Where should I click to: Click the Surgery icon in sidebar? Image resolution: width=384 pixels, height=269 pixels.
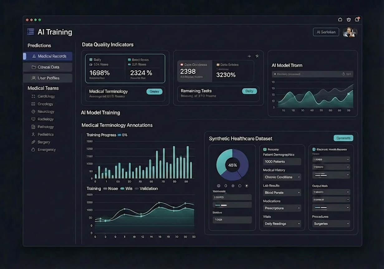[x=33, y=142]
